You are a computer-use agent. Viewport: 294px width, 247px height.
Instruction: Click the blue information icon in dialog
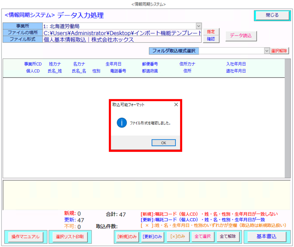121,123
